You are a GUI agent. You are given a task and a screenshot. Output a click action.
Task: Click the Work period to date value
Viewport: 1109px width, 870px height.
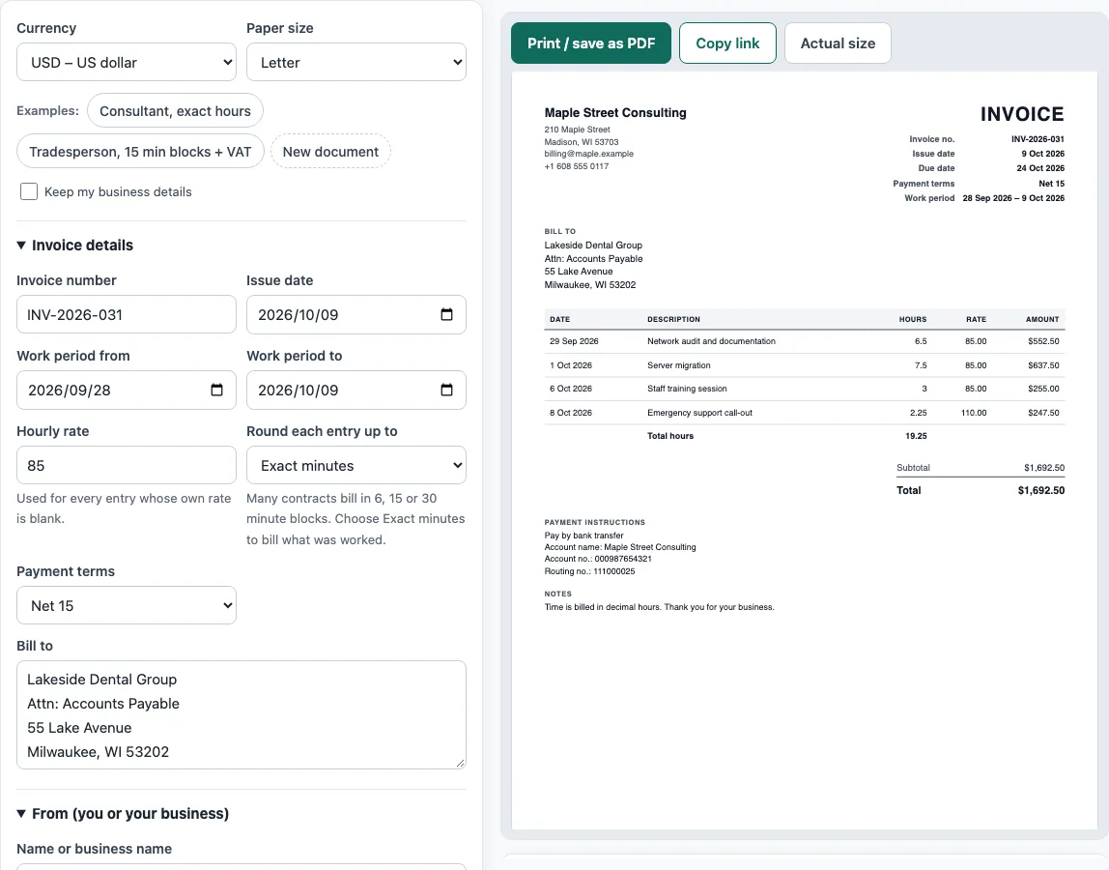[x=298, y=390]
